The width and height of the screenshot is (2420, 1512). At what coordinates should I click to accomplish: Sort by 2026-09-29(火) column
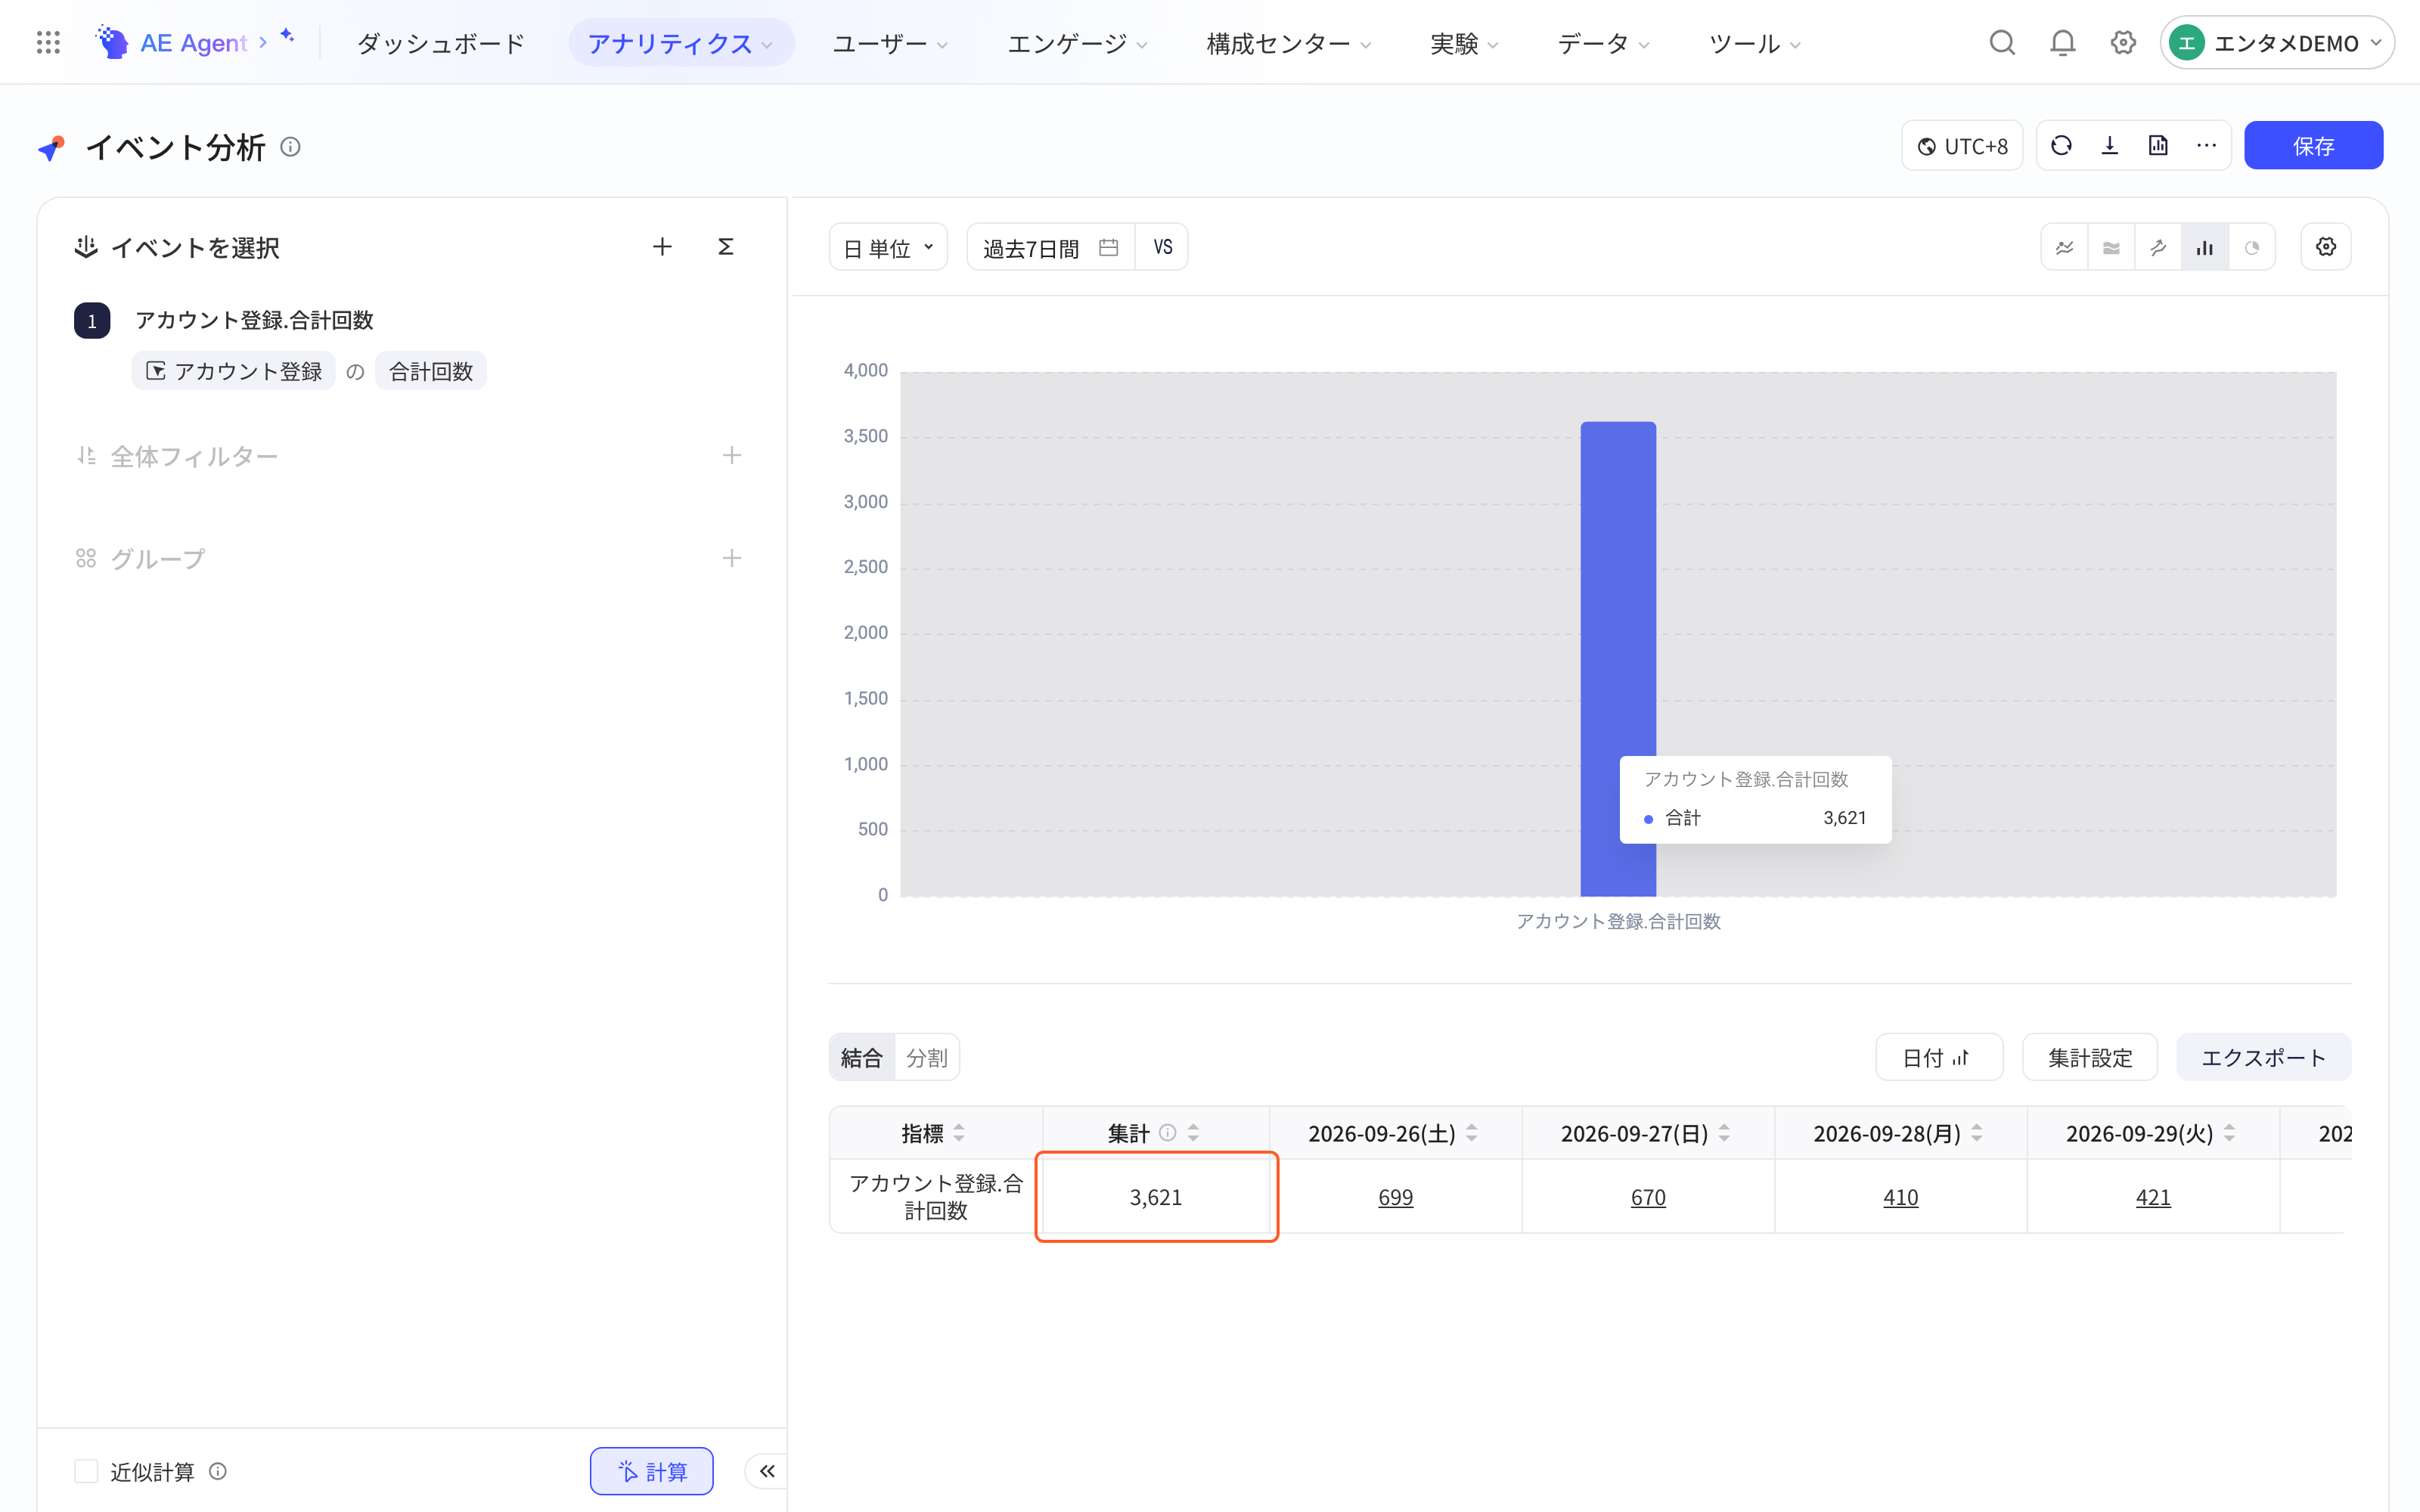coord(2229,1133)
